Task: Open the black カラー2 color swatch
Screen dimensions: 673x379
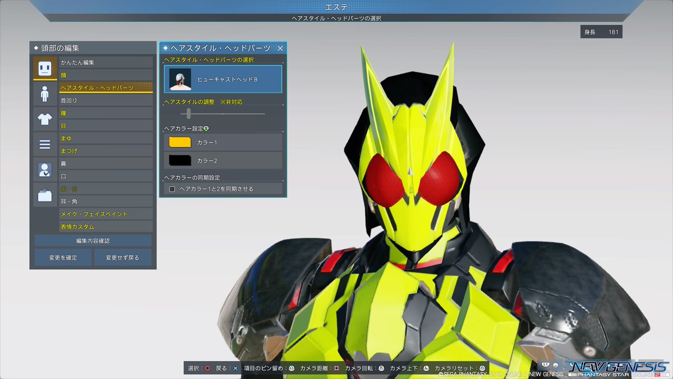Action: tap(180, 161)
